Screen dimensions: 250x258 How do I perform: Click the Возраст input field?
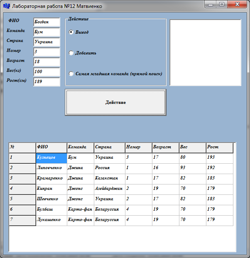pos(47,61)
